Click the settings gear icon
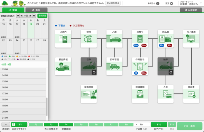This screenshot has height=132, width=204. pyautogui.click(x=171, y=3)
